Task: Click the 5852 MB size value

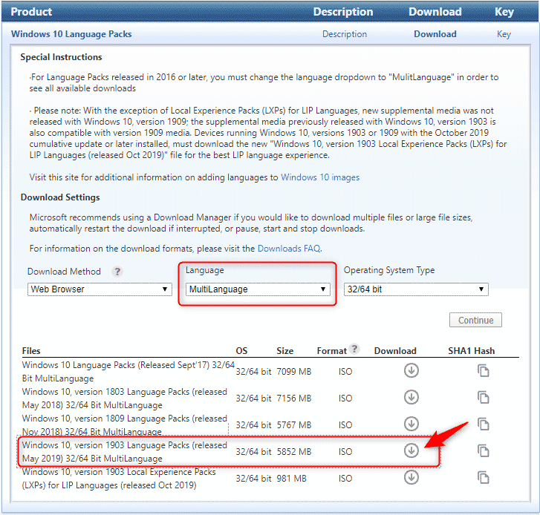Action: (x=293, y=452)
